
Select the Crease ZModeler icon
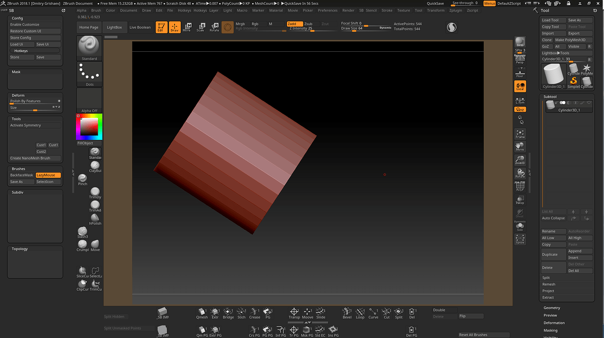click(255, 313)
